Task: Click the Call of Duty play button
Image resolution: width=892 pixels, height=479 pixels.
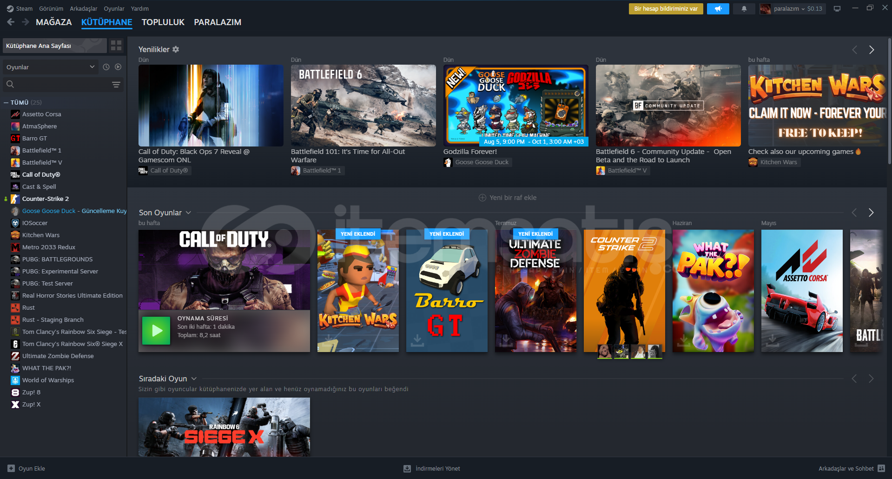Action: (156, 331)
